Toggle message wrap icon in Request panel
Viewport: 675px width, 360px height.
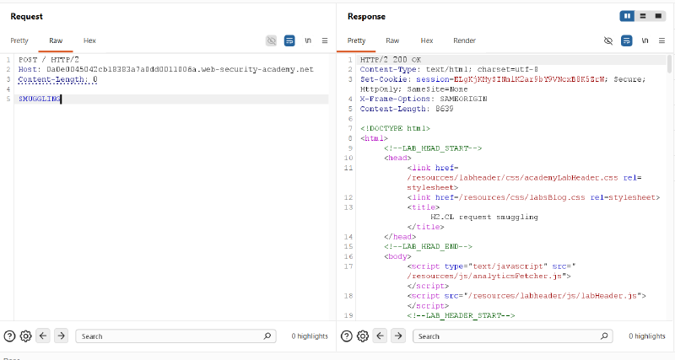289,40
